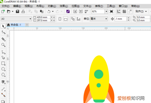The height and width of the screenshot is (103, 151).
Task: Click the duplicate distance X 5.0 mm field
Action: pos(143,17)
